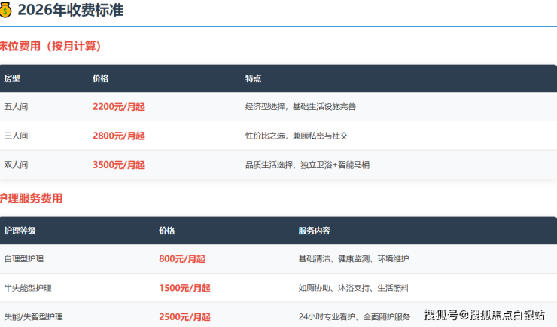Select the 2026年收费标准 heading text
This screenshot has height=327, width=557.
coord(70,11)
